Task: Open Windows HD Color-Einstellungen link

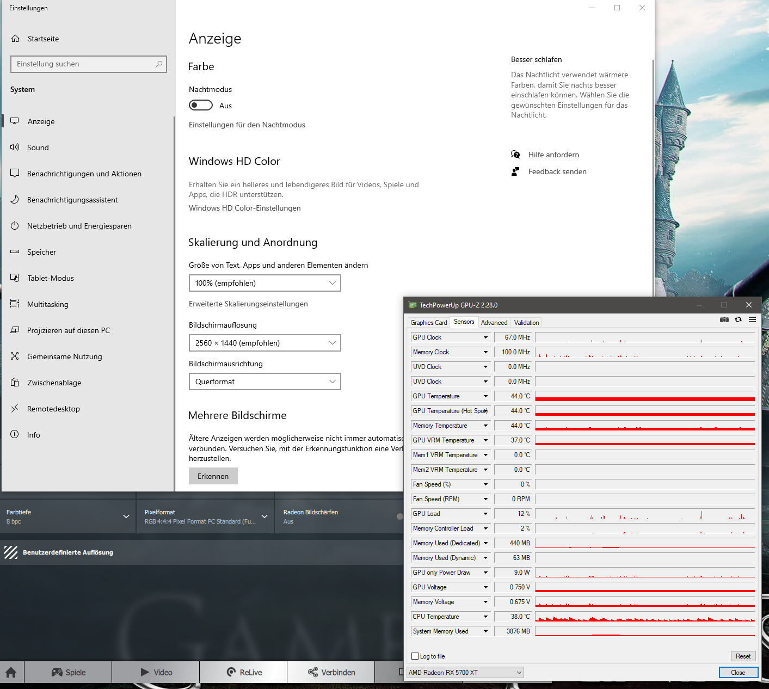Action: (245, 208)
